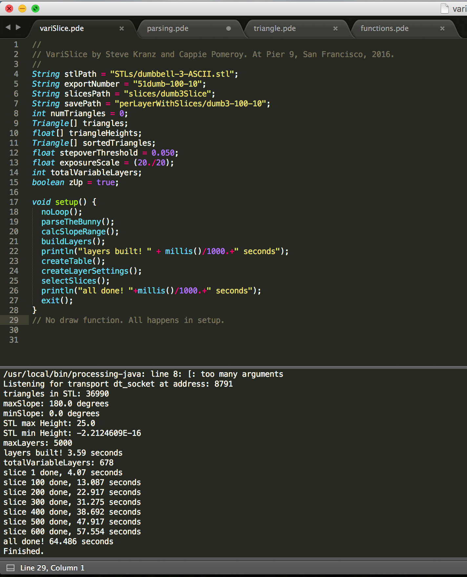The image size is (467, 577).
Task: Click the document icon in title bar
Action: click(444, 9)
